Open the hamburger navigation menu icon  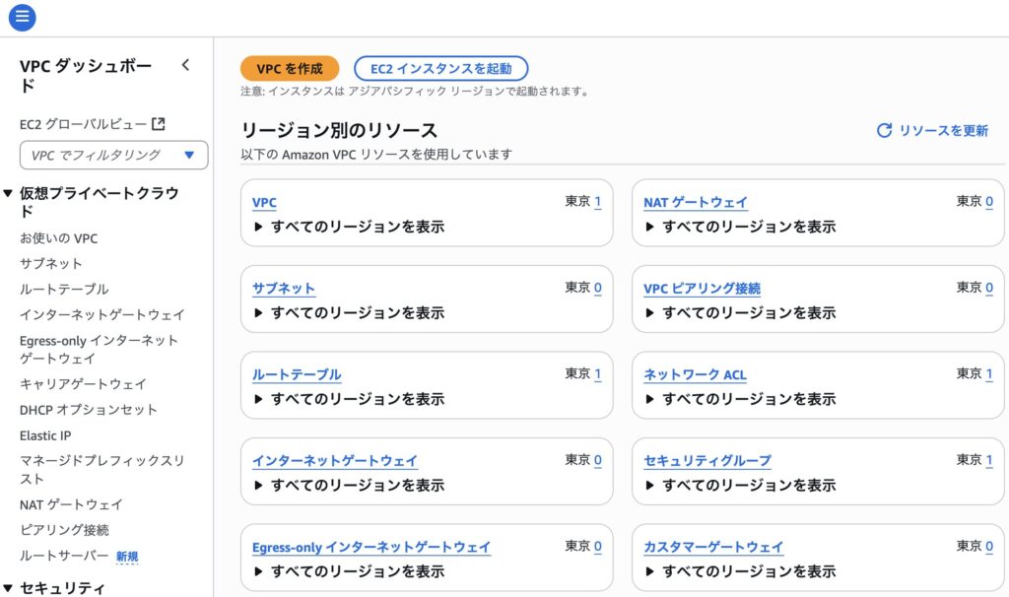(22, 17)
